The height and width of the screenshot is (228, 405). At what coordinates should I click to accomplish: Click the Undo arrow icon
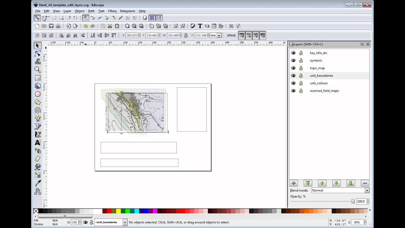coord(86,26)
